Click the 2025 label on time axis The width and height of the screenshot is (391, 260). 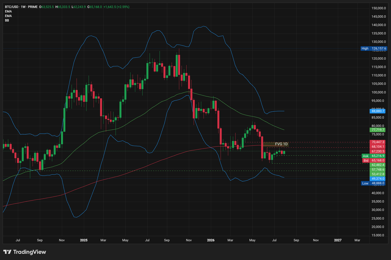[x=84, y=240]
